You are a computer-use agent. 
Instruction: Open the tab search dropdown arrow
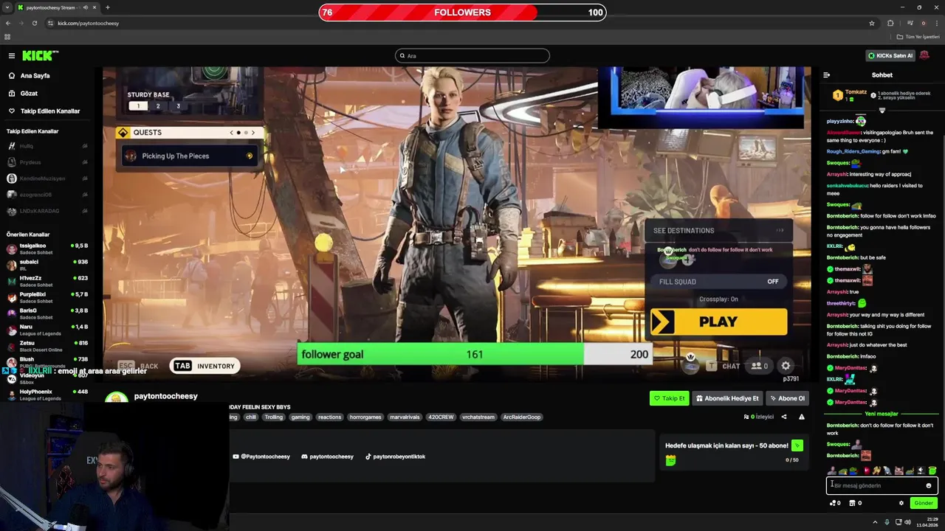7,7
